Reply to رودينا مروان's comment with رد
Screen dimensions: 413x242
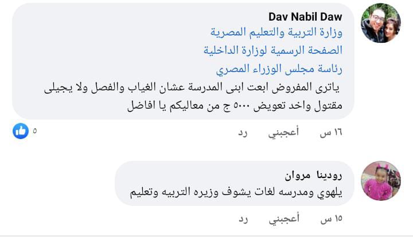(243, 218)
